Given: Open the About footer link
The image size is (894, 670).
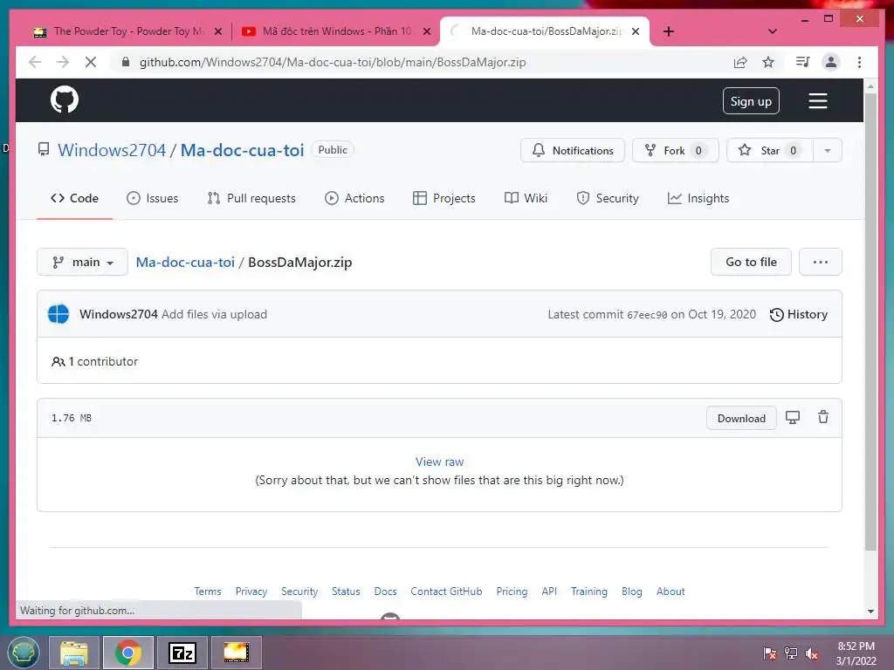Looking at the screenshot, I should [x=670, y=591].
